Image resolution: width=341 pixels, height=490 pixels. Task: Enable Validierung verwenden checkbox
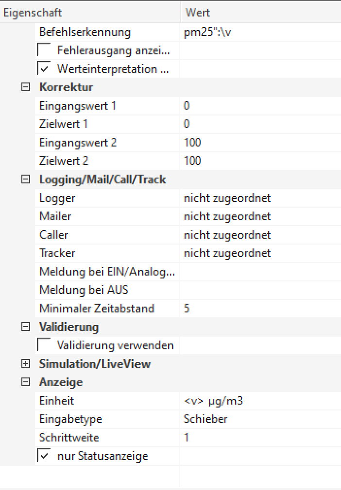point(44,345)
